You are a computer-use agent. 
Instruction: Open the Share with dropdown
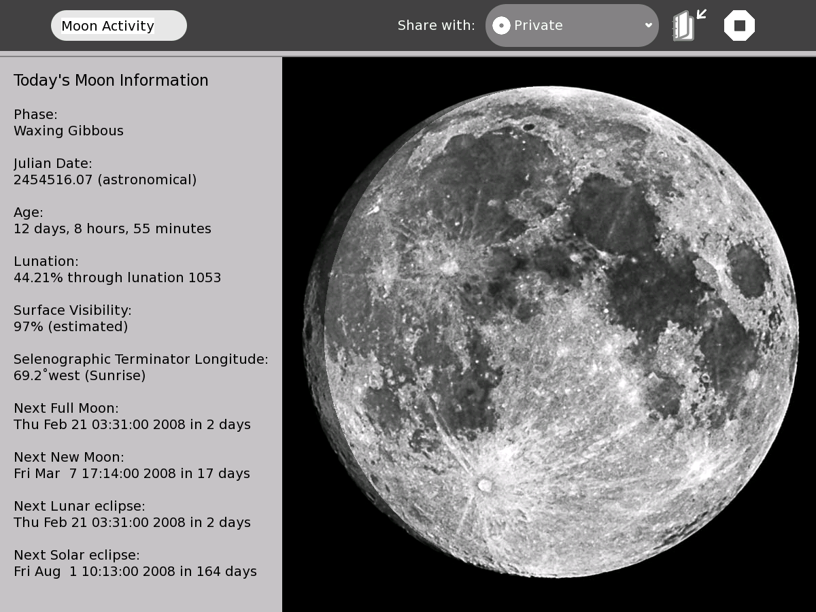click(571, 26)
